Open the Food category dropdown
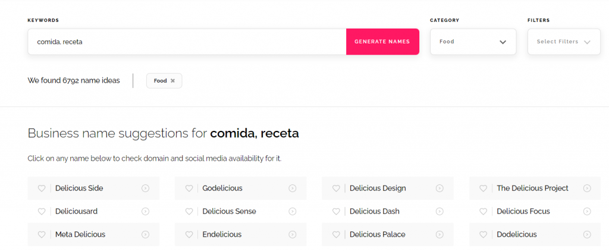The width and height of the screenshot is (609, 251). click(473, 42)
